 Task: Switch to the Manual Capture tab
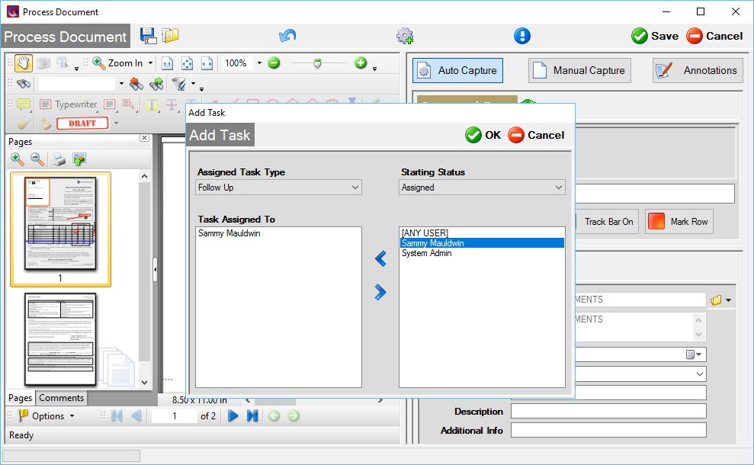(x=579, y=71)
